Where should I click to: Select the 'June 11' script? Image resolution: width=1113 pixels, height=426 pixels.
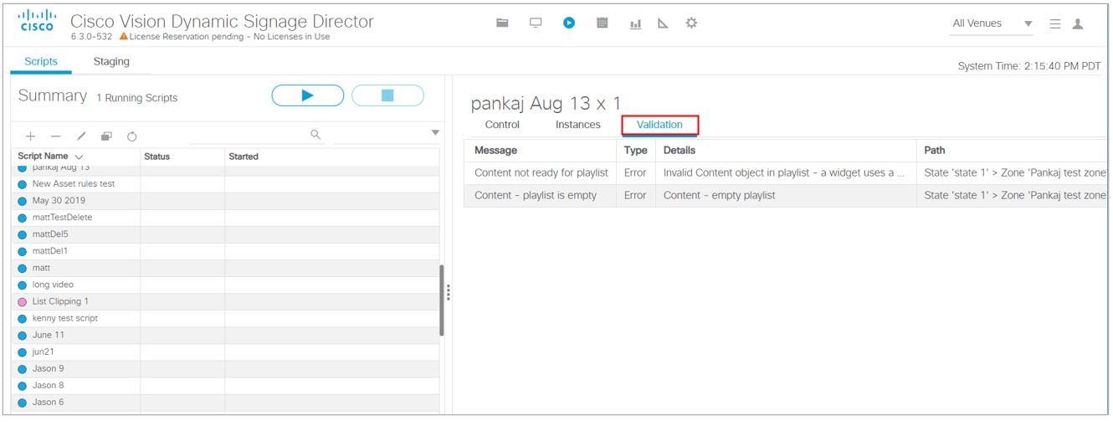click(225, 335)
